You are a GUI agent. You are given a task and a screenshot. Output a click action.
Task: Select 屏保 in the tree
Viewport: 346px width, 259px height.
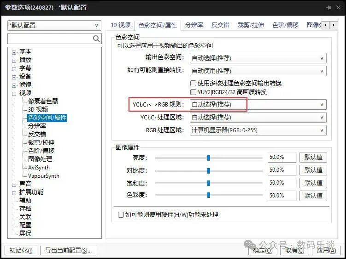click(x=25, y=233)
